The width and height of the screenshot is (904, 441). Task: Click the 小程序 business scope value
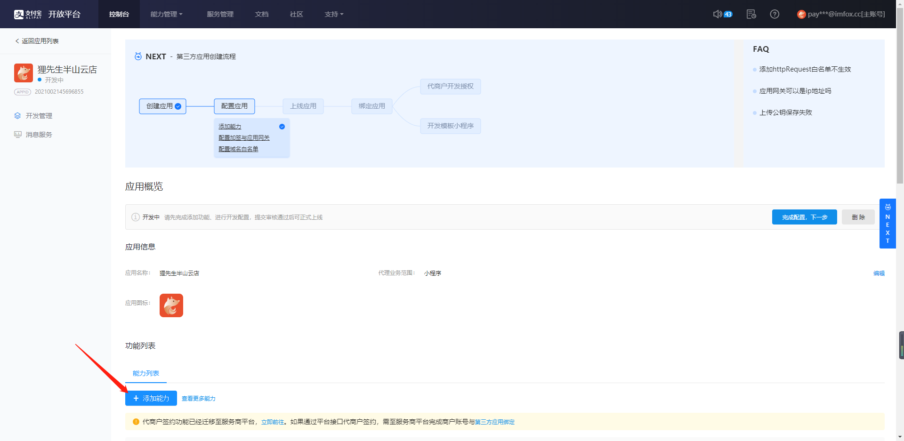(x=433, y=273)
